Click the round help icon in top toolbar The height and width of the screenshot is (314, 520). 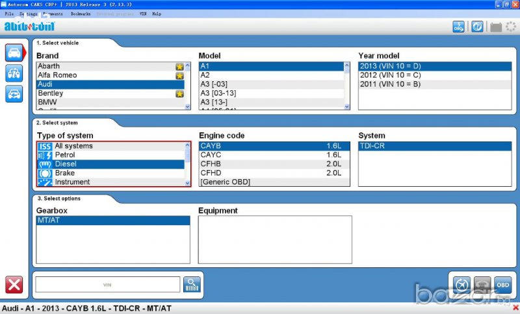[476, 27]
